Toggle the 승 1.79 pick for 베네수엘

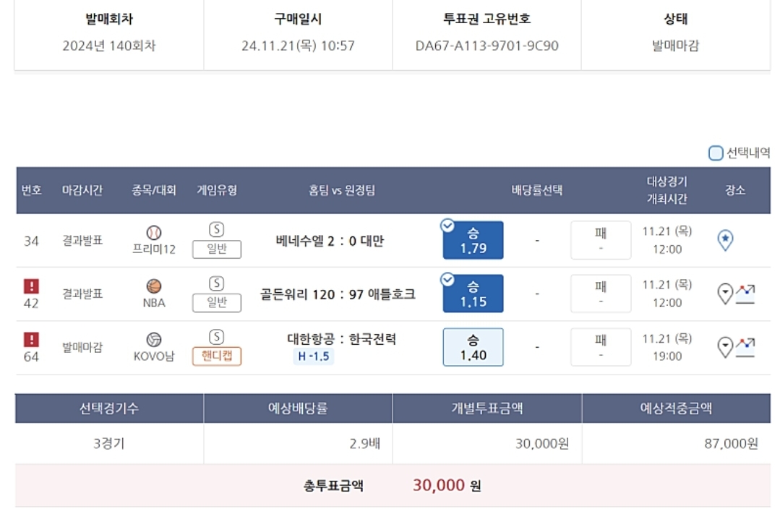click(x=473, y=241)
